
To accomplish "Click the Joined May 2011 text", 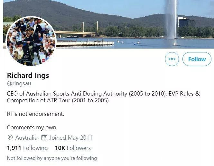I will tap(70, 138).
